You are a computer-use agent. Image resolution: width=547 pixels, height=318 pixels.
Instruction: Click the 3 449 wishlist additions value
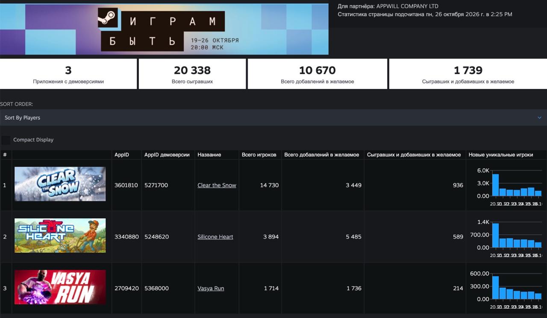click(353, 185)
